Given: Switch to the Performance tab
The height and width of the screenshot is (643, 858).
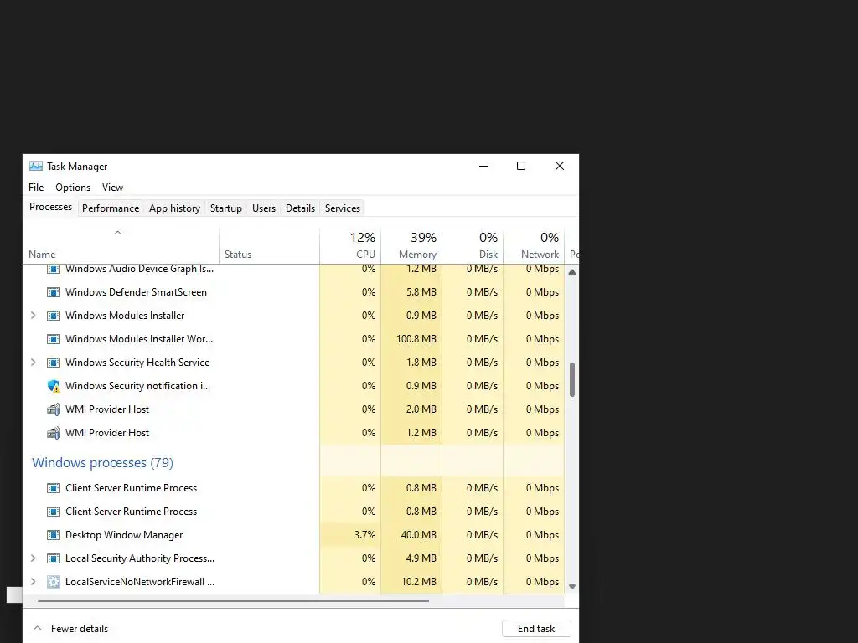Looking at the screenshot, I should pyautogui.click(x=111, y=208).
